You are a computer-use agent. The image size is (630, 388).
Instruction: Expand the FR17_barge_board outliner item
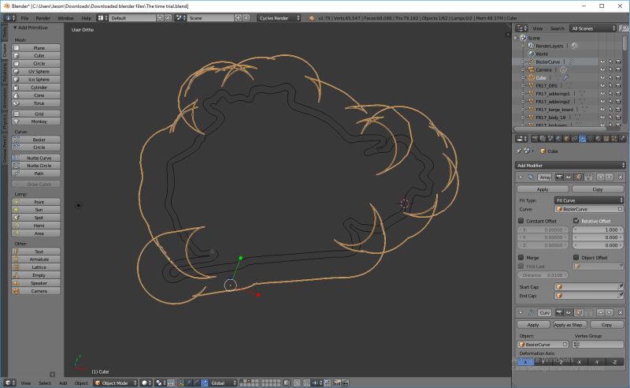(524, 110)
